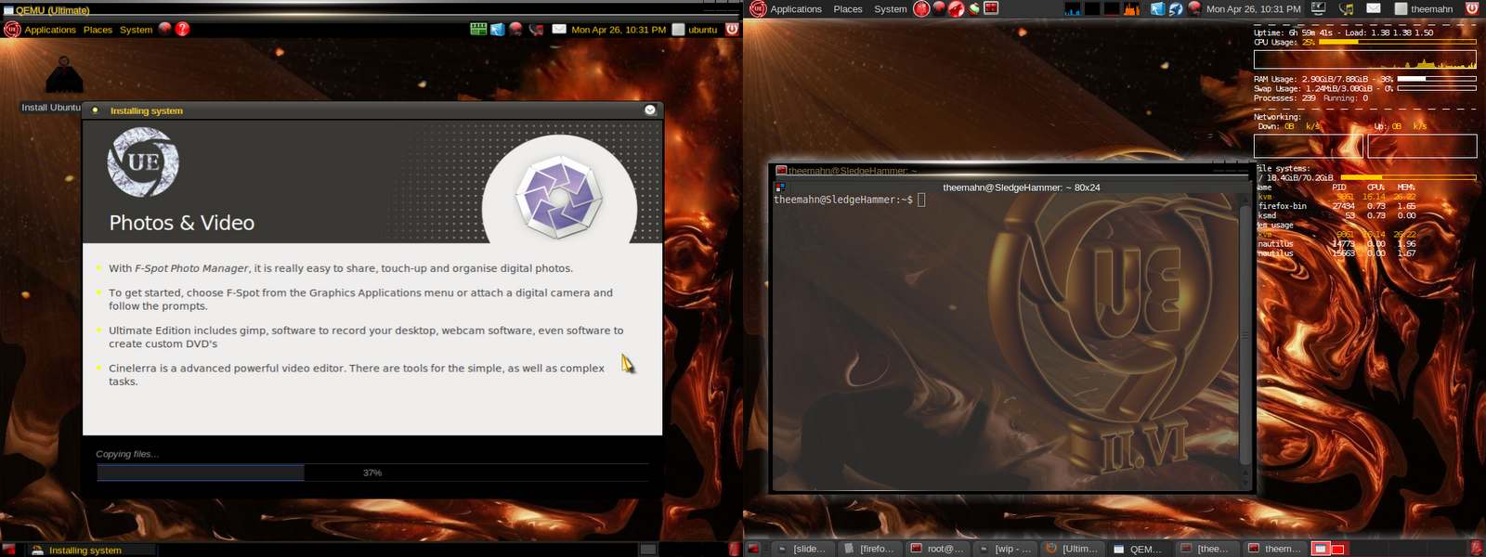Open System menu in QEMU guest panel
The image size is (1486, 557).
tap(136, 30)
